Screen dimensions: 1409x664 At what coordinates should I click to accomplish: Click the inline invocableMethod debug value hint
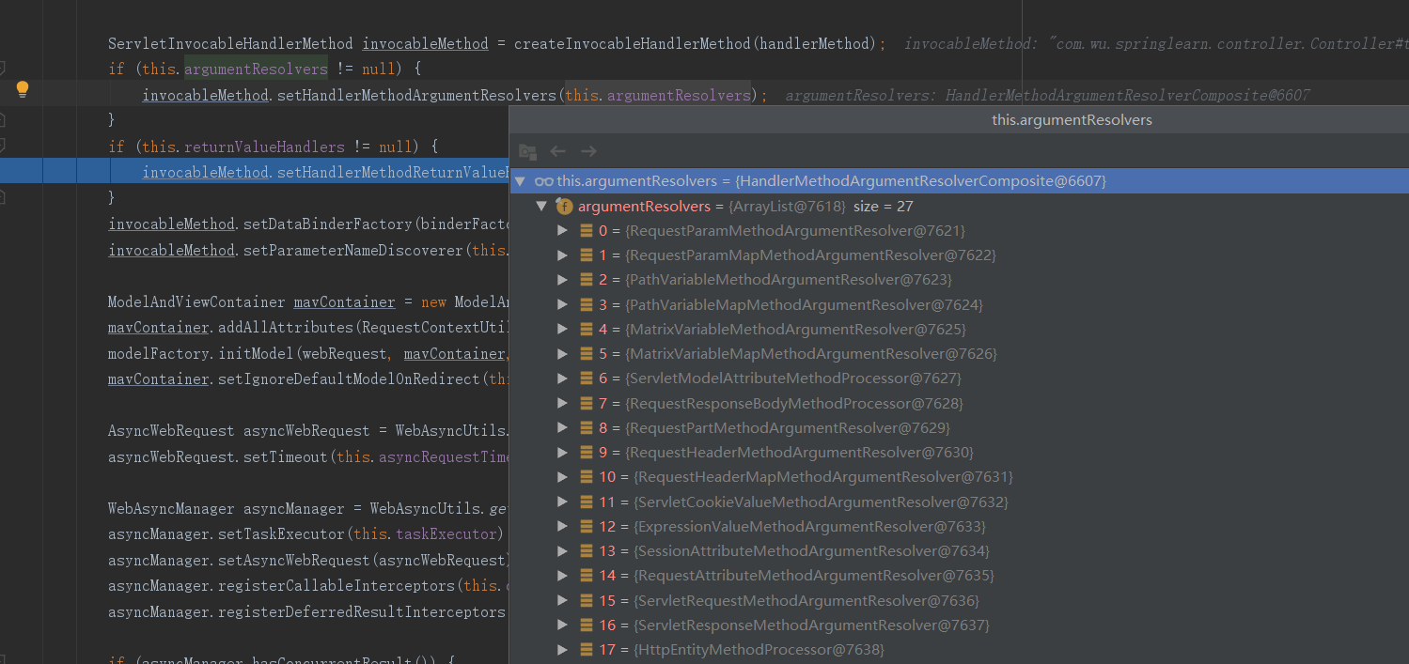[1156, 44]
